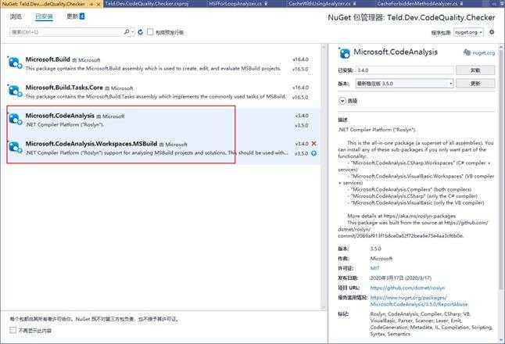
Task: Pin the NuGet manager document tab
Action: (x=92, y=4)
